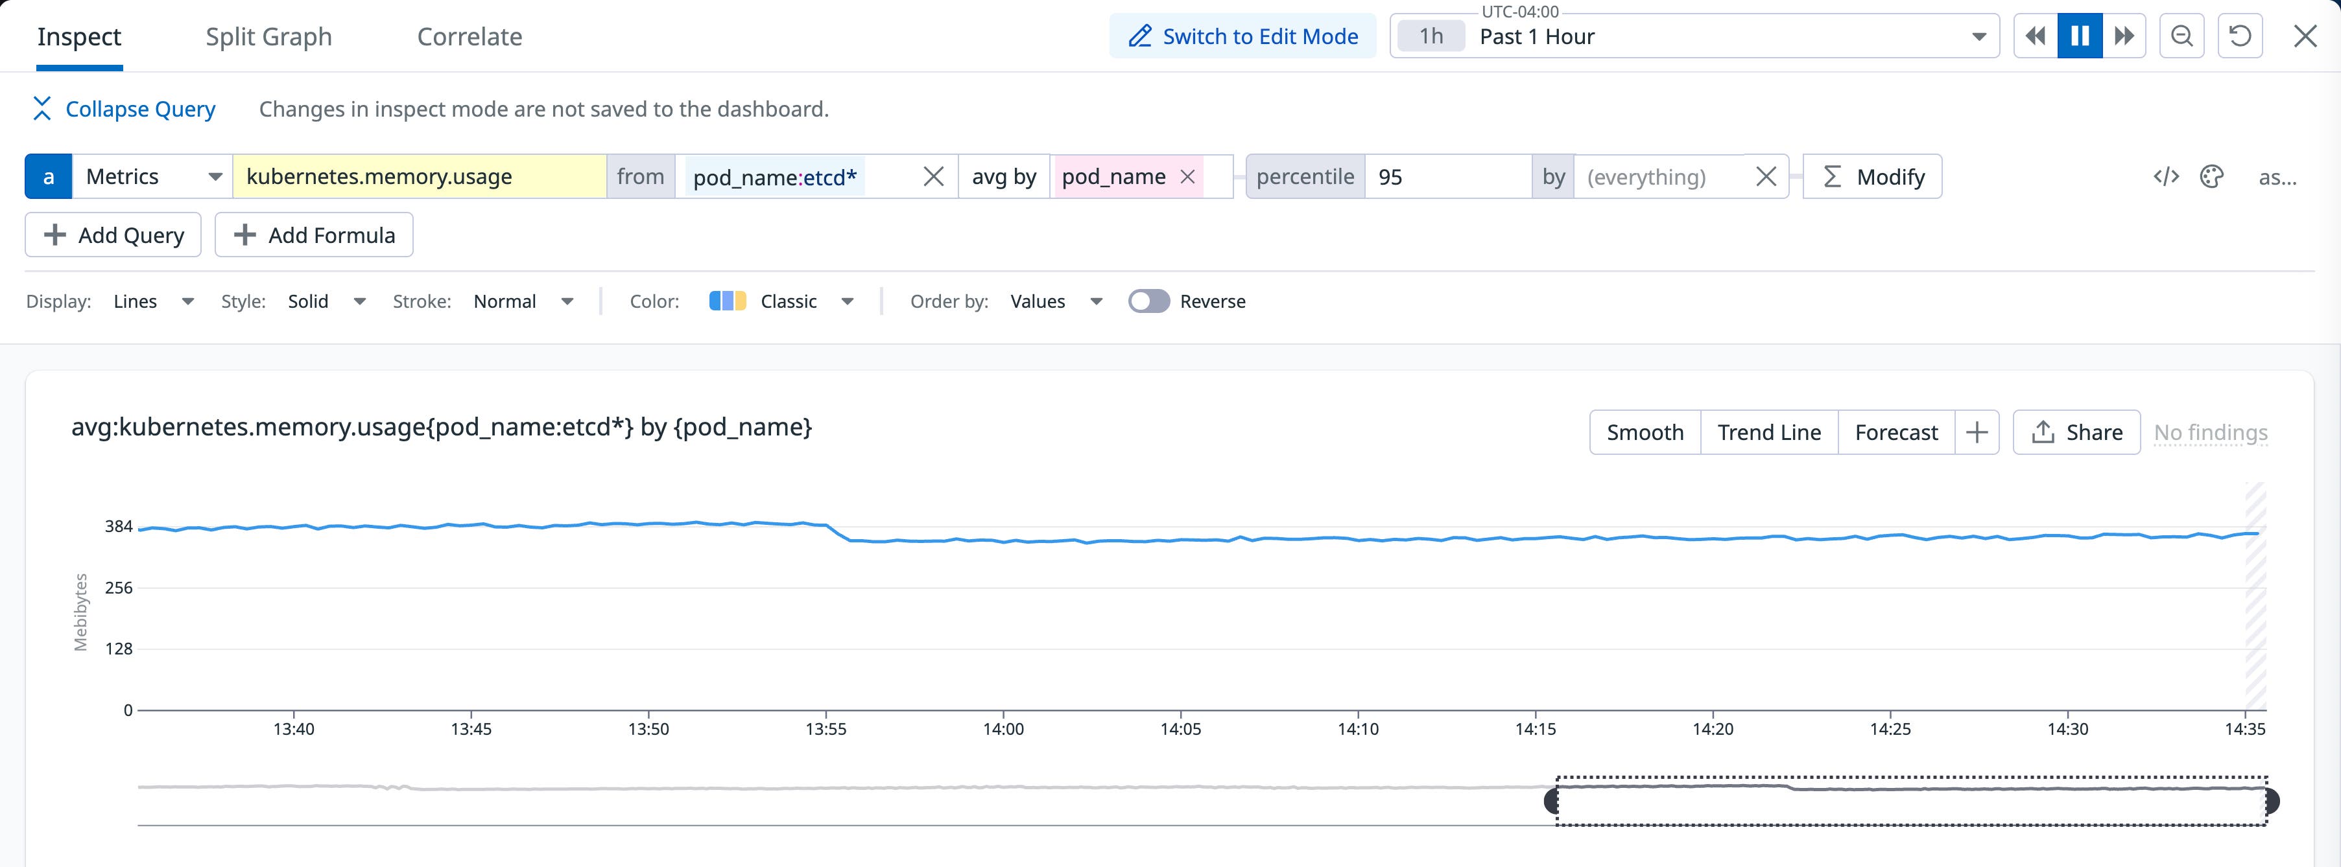Step the time range forward
Image resolution: width=2341 pixels, height=867 pixels.
[2124, 36]
